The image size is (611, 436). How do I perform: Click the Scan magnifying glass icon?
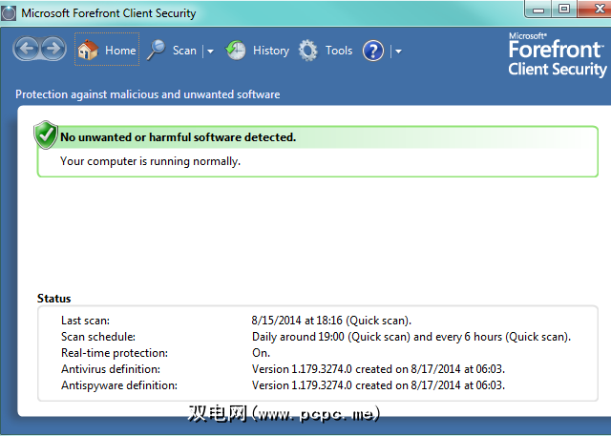(156, 51)
